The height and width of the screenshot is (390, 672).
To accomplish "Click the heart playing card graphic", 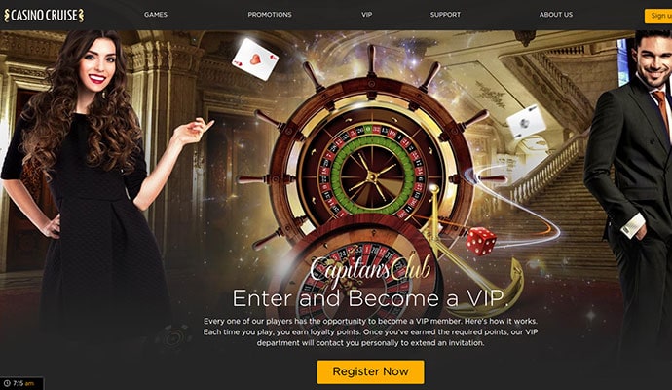I will click(x=255, y=58).
